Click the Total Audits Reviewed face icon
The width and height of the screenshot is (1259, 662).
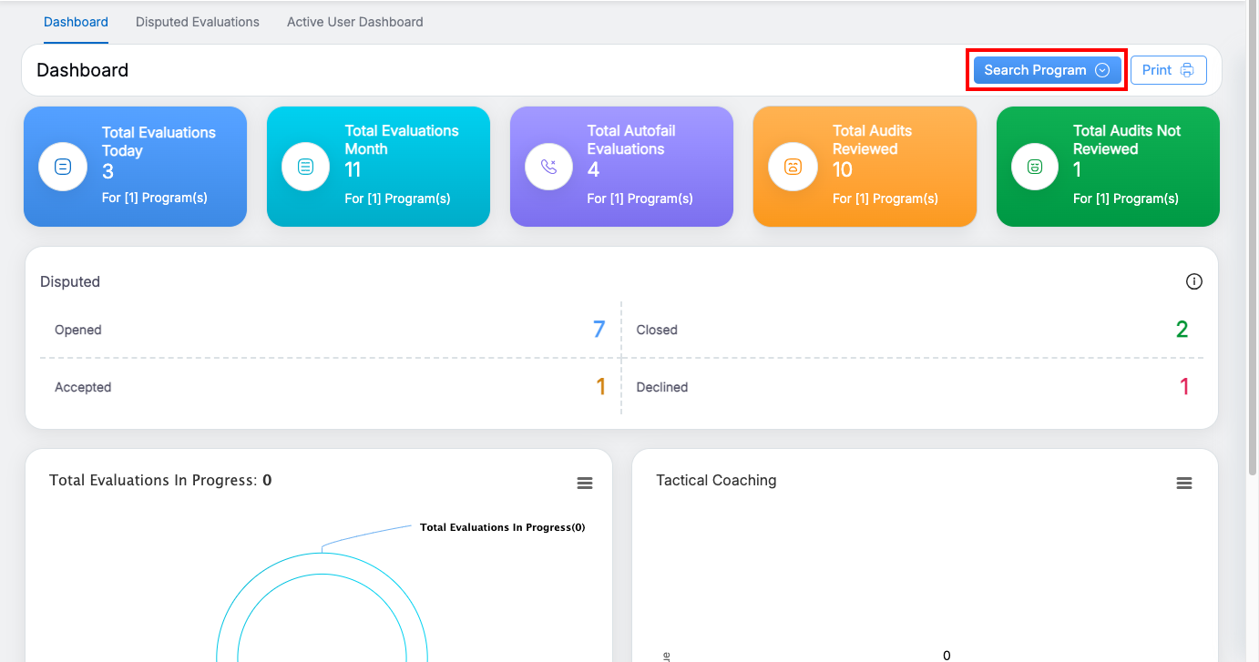click(x=793, y=167)
